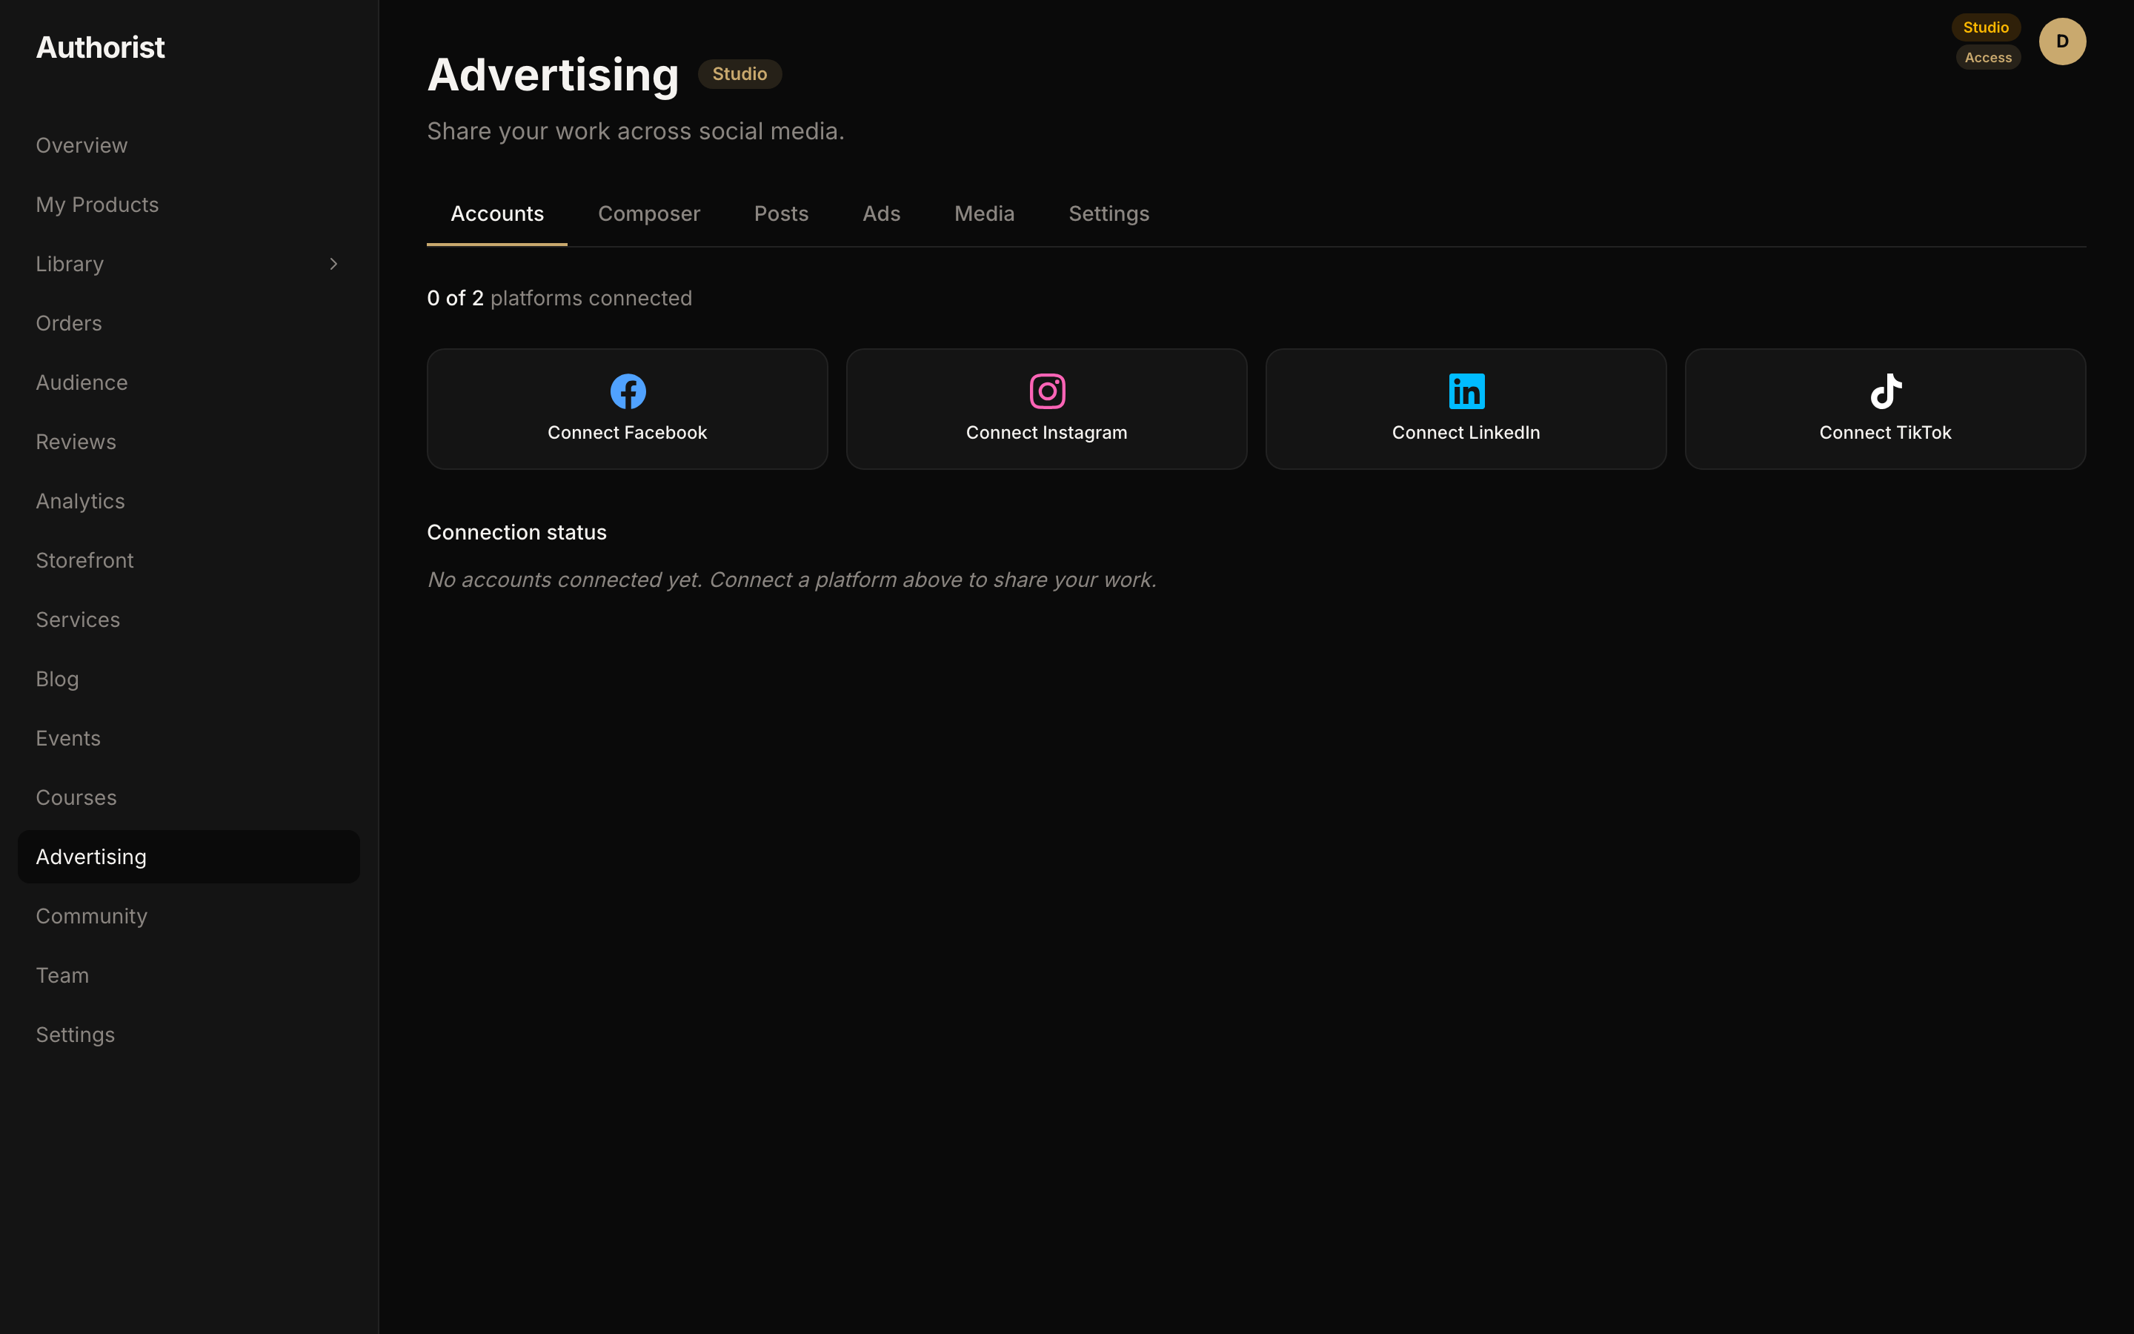Click the Connect LinkedIn label
Screen dimensions: 2134x1334
point(1466,432)
